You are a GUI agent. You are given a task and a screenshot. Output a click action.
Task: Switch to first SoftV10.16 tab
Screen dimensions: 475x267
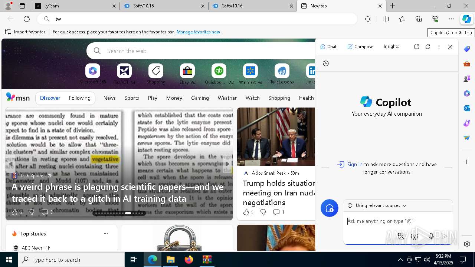point(164,6)
